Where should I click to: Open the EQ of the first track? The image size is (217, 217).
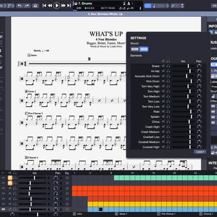[x=67, y=178]
